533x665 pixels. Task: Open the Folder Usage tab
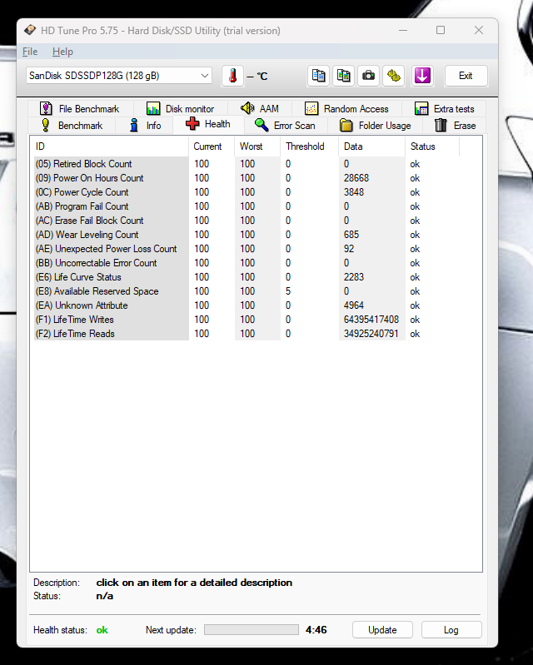(375, 126)
